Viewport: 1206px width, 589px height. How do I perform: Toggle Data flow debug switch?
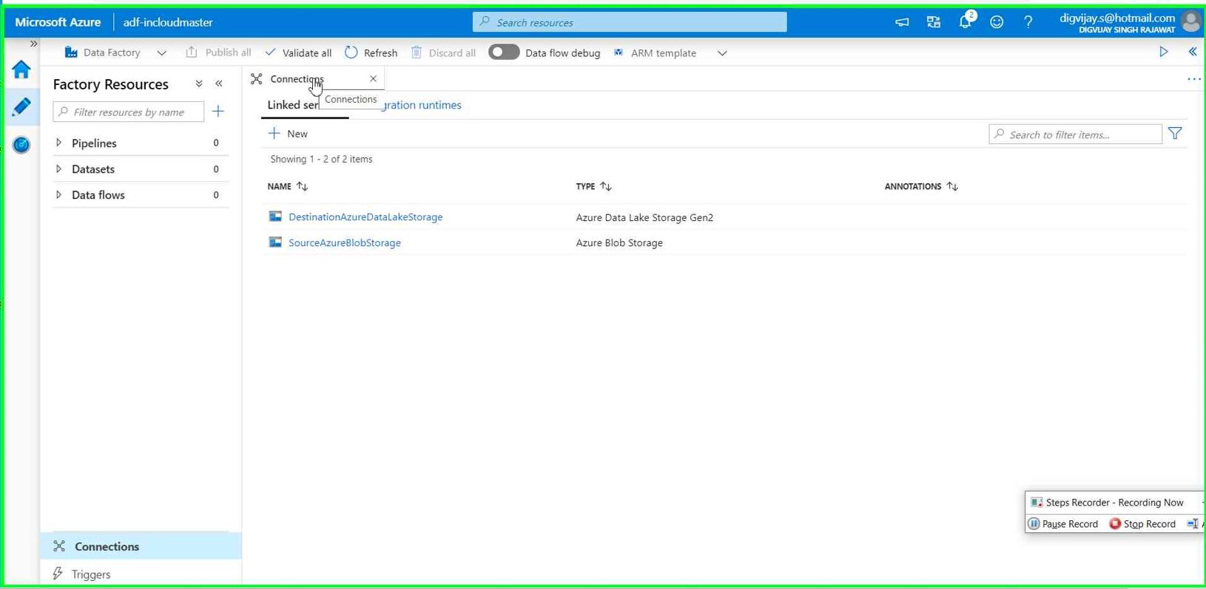504,52
